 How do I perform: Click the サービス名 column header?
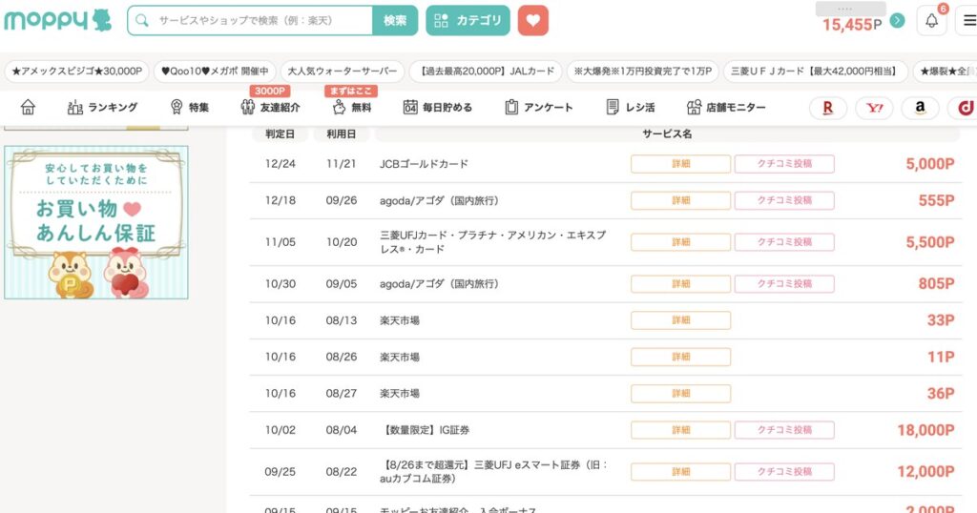[x=667, y=133]
